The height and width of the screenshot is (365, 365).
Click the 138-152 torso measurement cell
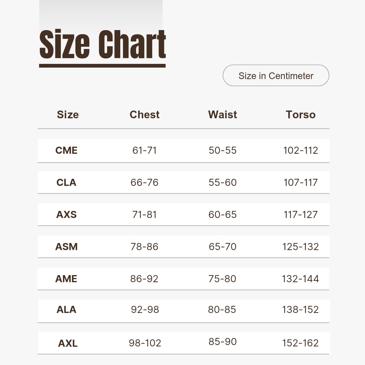pos(300,310)
